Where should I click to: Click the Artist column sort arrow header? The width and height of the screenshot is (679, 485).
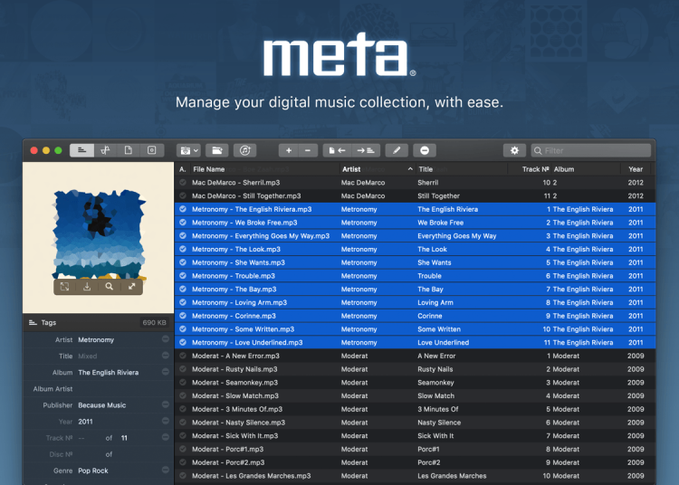(410, 169)
